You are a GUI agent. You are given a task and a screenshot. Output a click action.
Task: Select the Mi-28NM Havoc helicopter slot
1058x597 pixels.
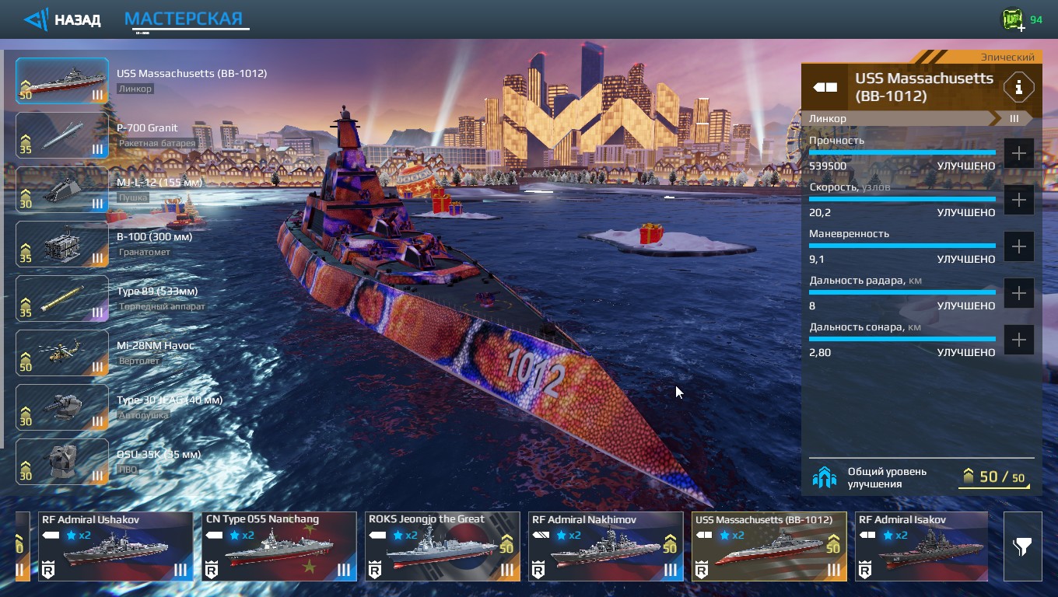62,353
